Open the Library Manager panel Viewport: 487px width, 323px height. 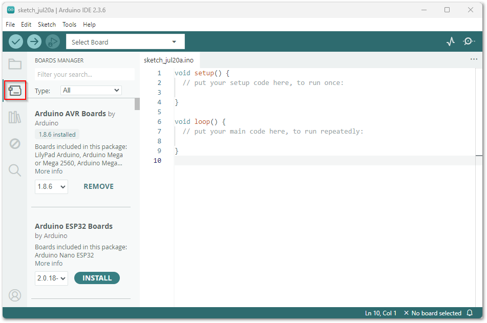point(15,118)
